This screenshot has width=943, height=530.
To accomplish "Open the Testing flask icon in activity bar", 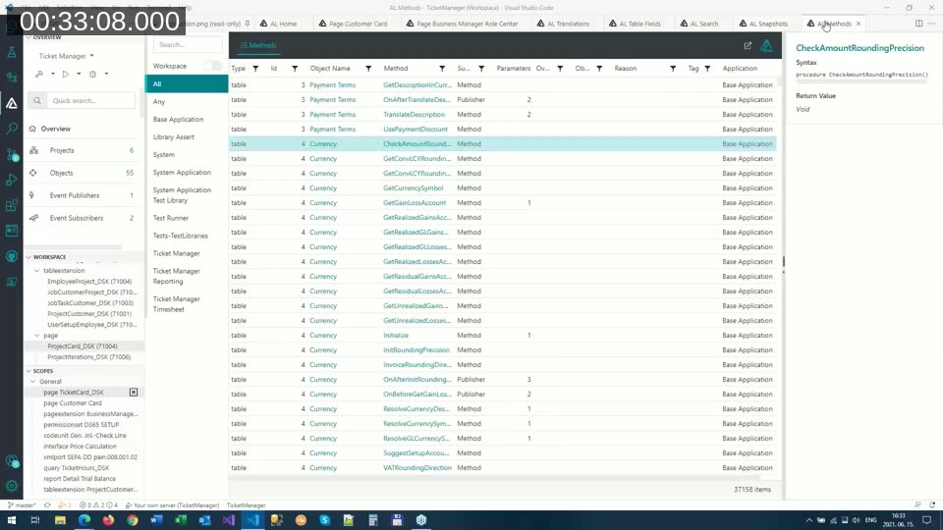I will coord(12,53).
